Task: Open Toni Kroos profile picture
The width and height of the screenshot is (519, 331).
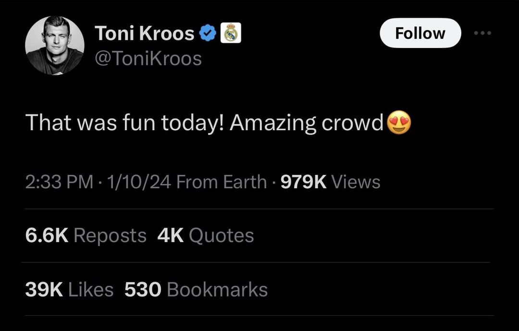Action: click(x=54, y=45)
